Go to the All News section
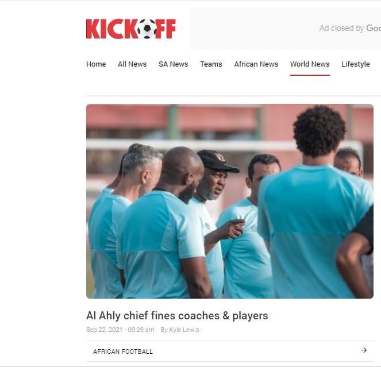 point(132,64)
